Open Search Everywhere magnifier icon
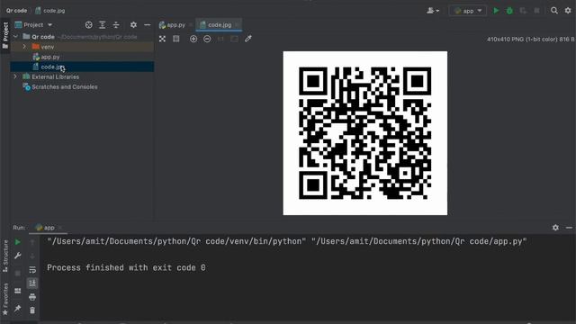Image resolution: width=576 pixels, height=324 pixels. 554,11
